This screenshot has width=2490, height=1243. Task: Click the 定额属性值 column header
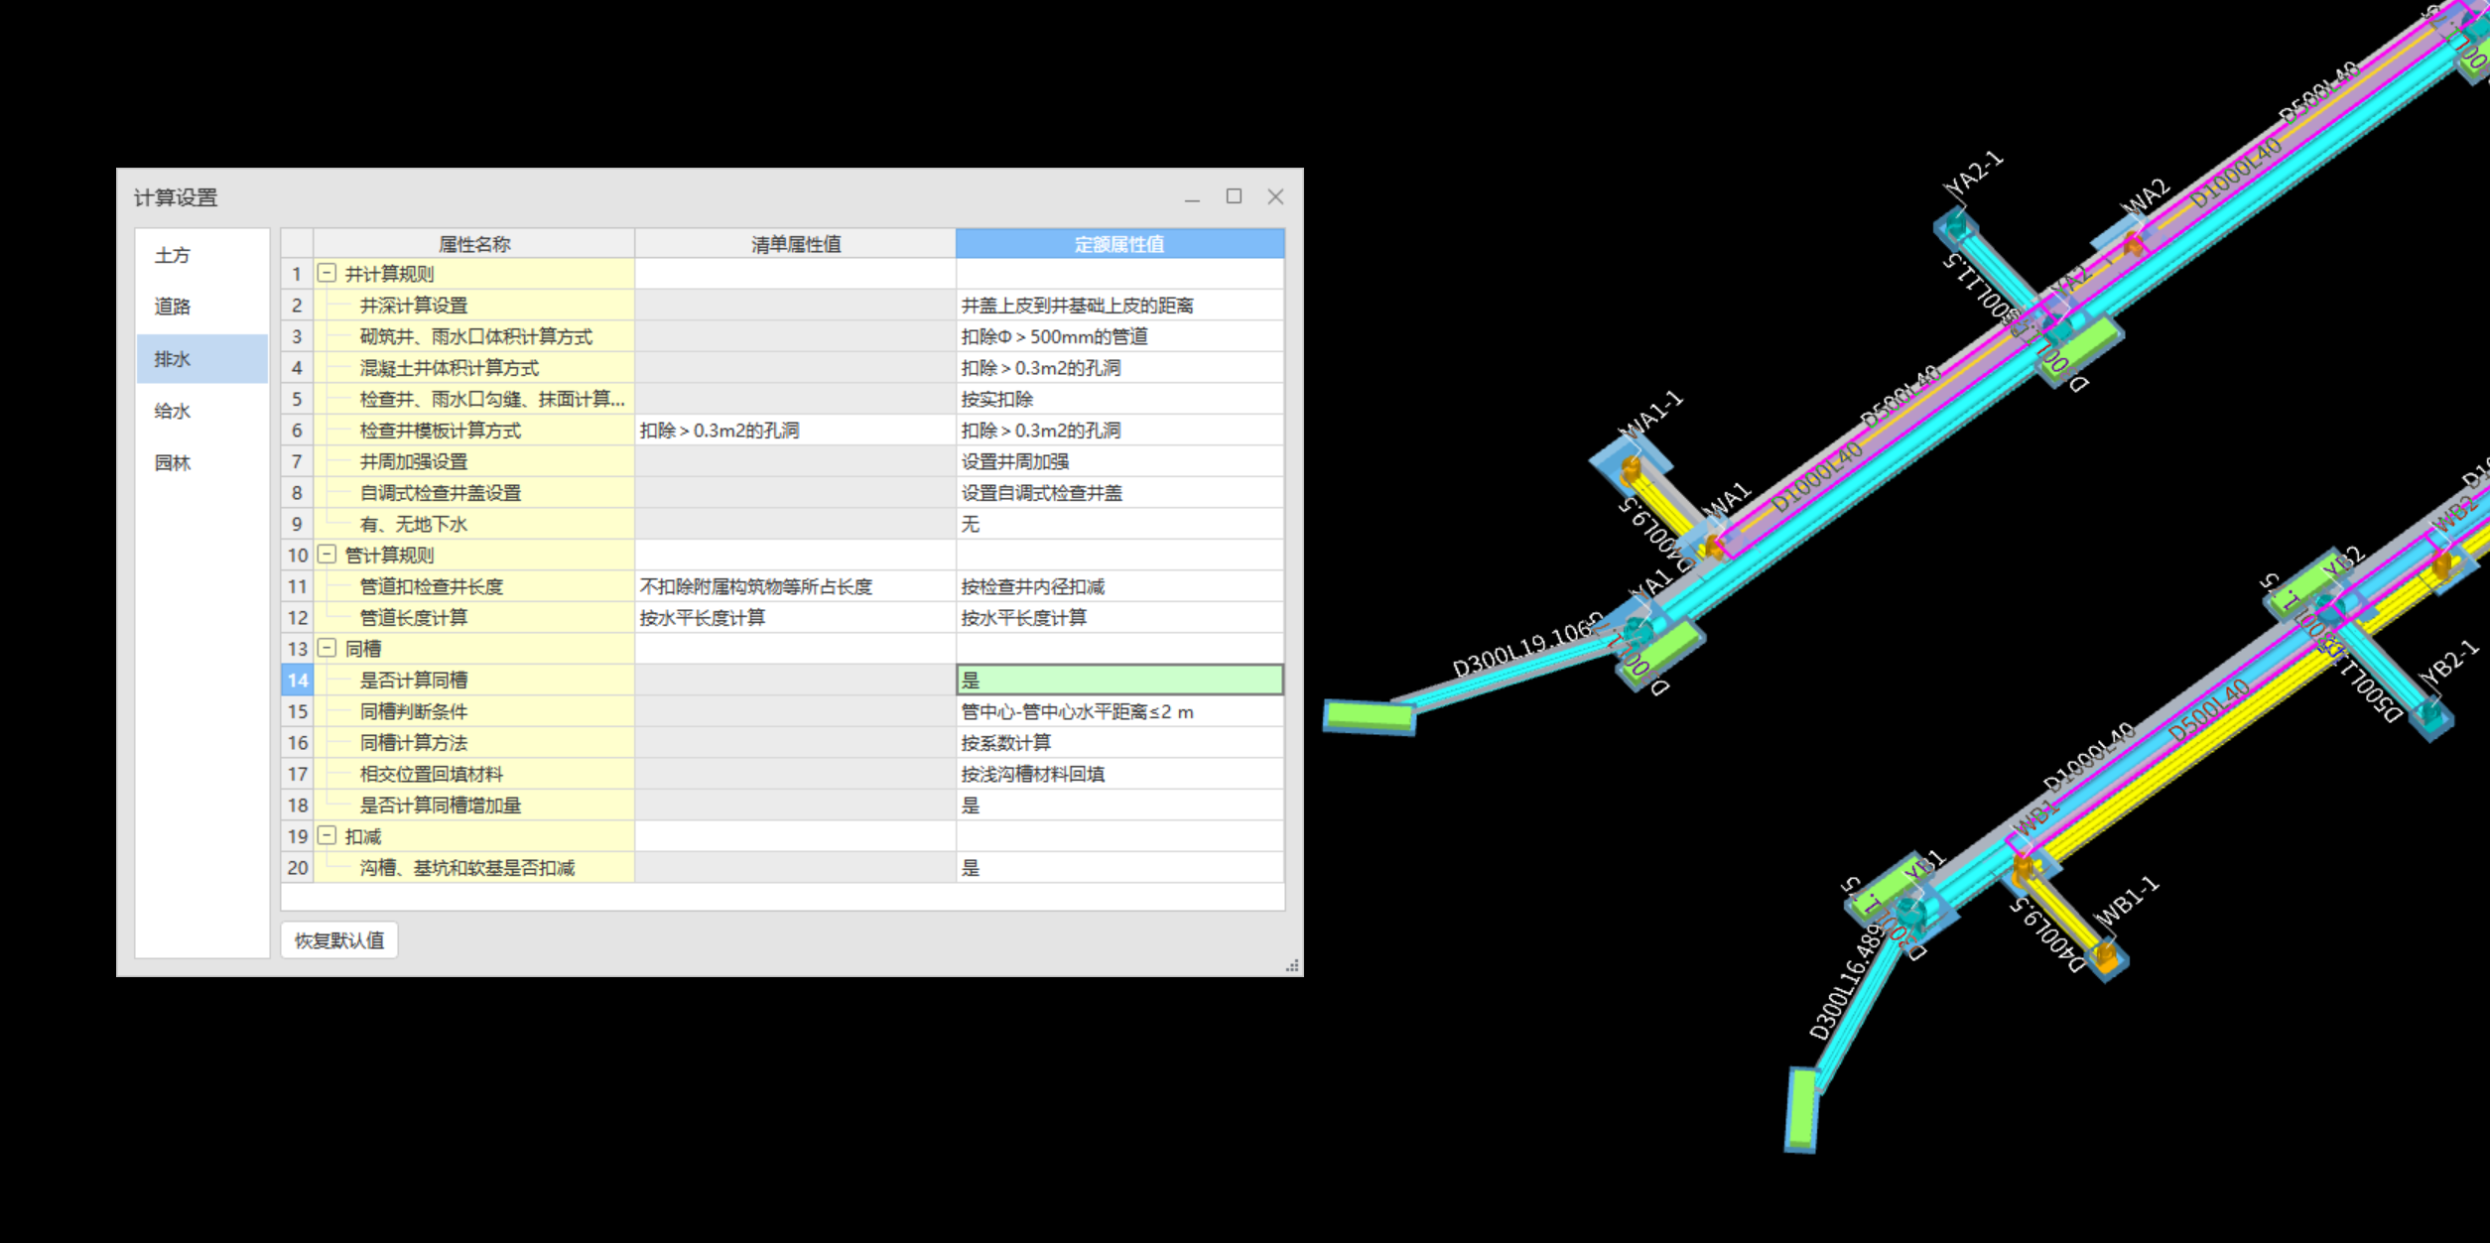1118,244
